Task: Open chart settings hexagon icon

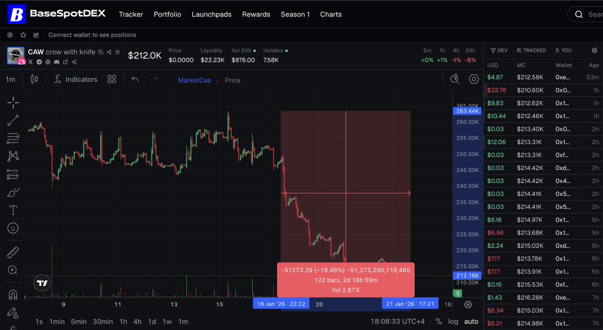Action: click(473, 79)
